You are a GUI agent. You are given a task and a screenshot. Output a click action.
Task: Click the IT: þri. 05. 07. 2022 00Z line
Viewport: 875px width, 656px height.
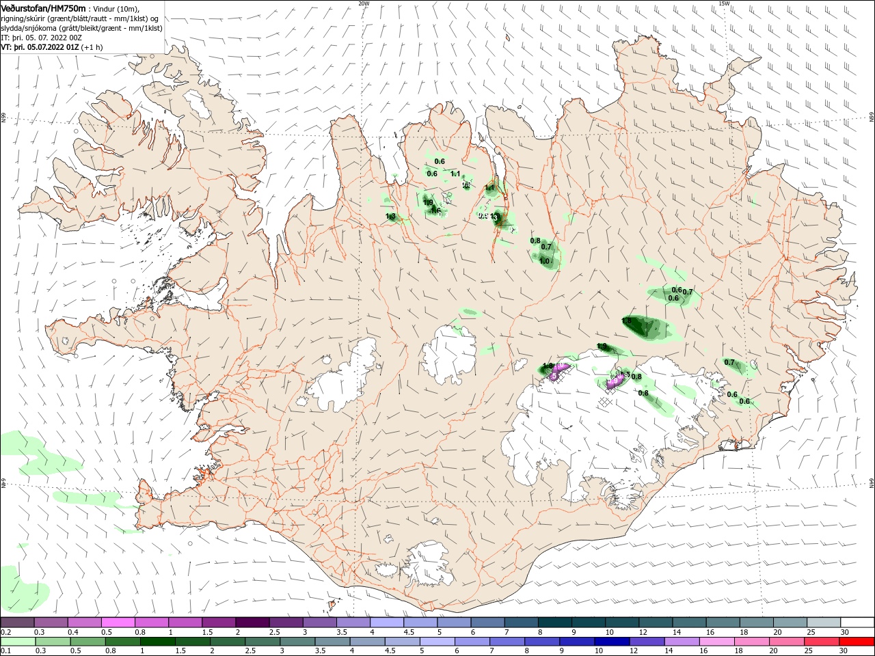point(41,38)
